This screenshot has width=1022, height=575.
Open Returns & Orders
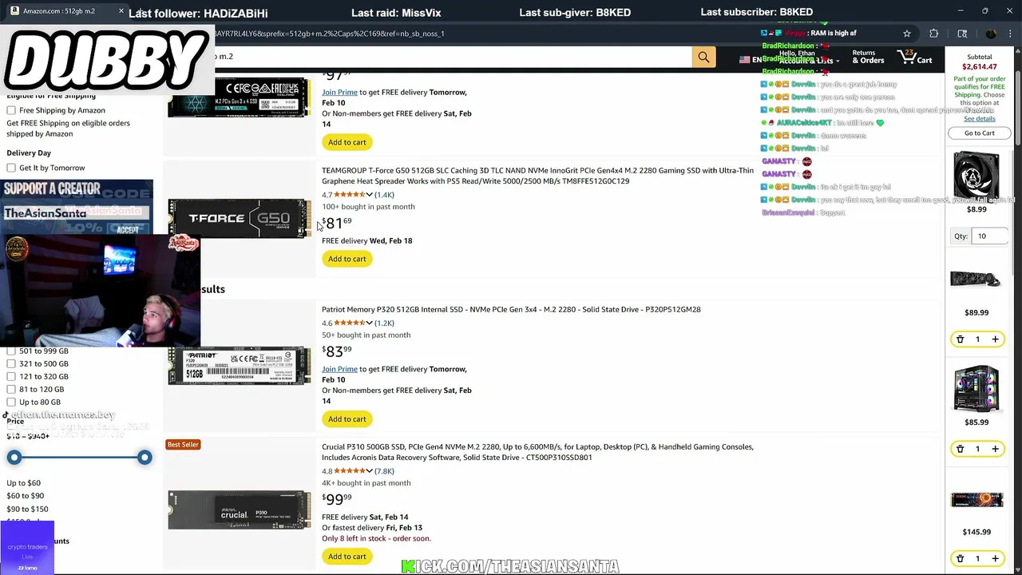click(868, 57)
